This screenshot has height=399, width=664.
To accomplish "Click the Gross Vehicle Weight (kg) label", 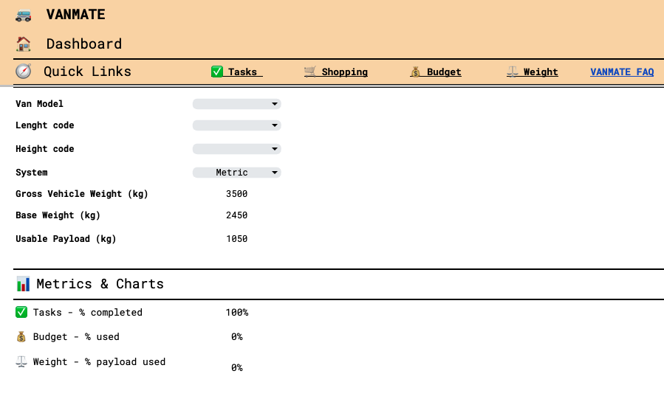I will 82,193.
